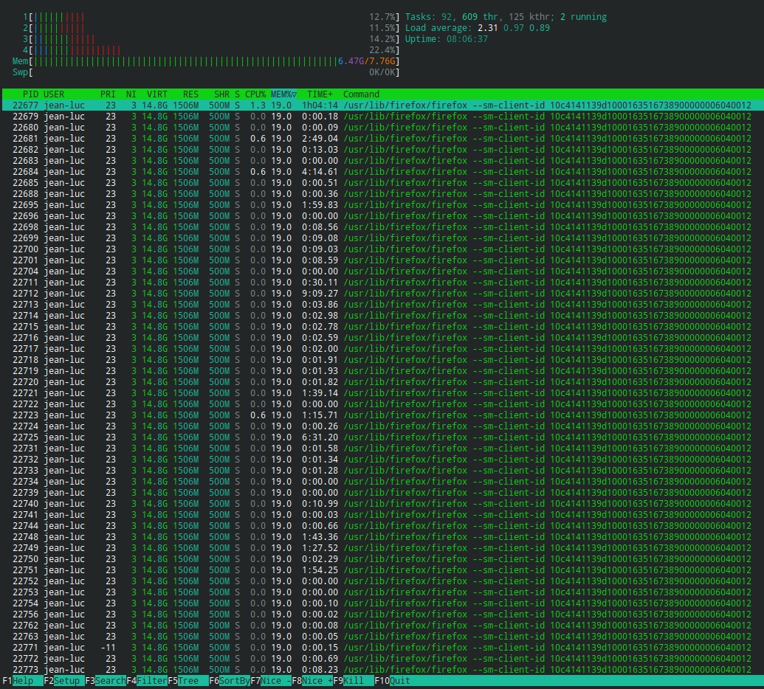This screenshot has width=764, height=689.
Task: Select process row with PID 22712
Action: point(382,293)
